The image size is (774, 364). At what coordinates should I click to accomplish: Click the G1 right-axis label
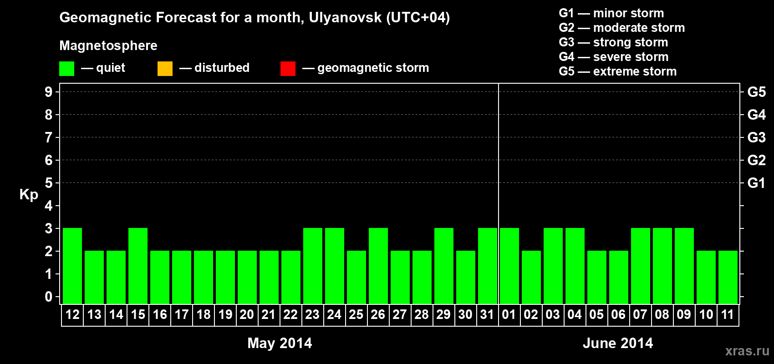[x=757, y=183]
